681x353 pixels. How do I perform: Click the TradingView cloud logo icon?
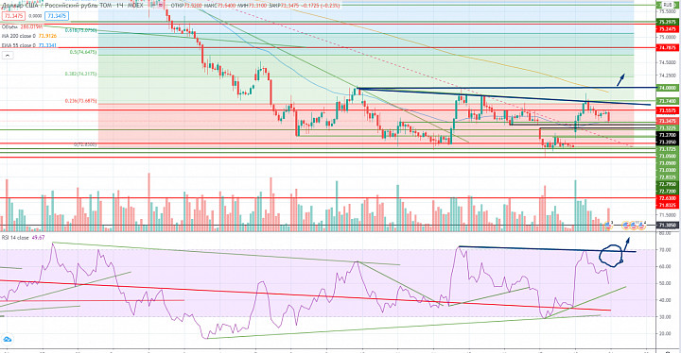coord(8,340)
